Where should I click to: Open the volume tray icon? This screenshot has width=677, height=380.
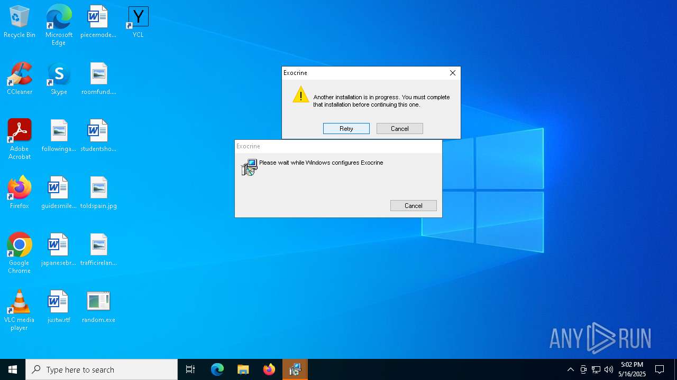[x=609, y=369]
